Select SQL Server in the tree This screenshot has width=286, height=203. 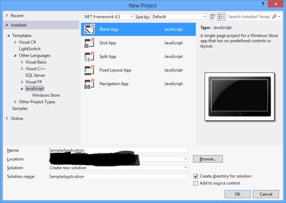pos(35,75)
